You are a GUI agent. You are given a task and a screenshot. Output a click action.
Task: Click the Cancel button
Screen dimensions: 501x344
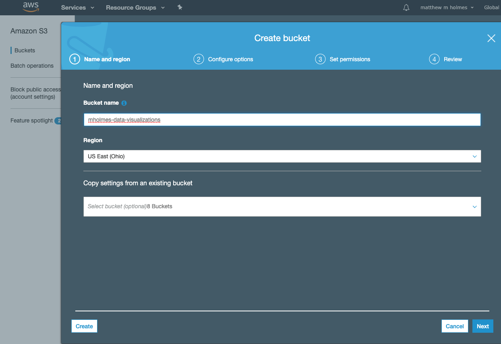tap(455, 326)
